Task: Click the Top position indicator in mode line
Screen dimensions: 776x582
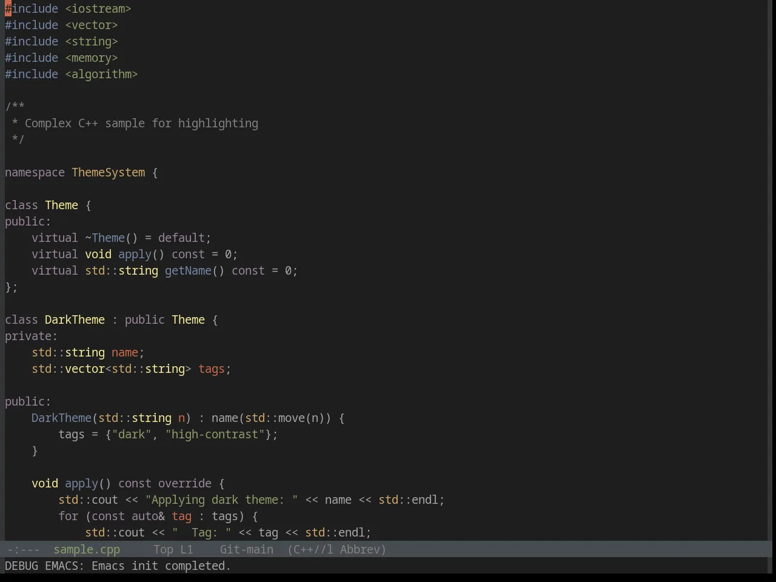Action: (x=164, y=550)
